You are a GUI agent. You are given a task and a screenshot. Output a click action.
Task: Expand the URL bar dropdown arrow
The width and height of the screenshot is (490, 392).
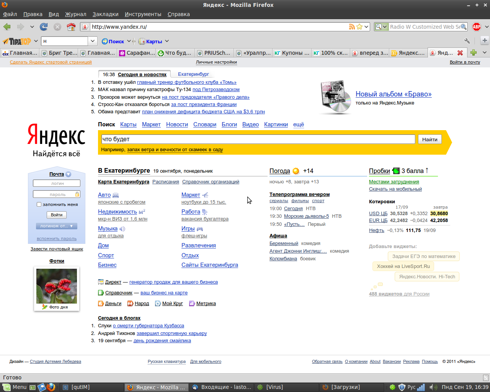pos(366,27)
